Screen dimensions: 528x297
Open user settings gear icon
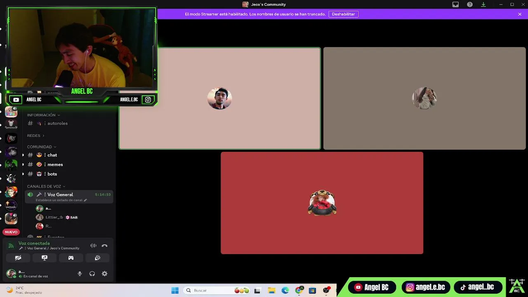[x=104, y=273]
